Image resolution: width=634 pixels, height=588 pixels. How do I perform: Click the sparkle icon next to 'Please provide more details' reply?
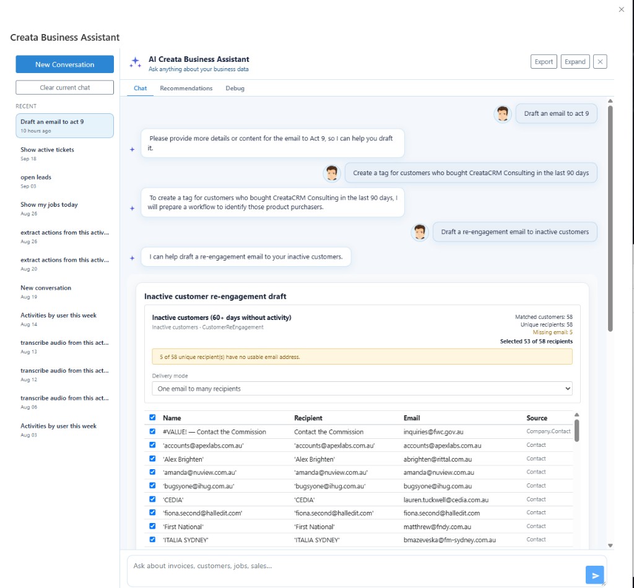(x=132, y=149)
